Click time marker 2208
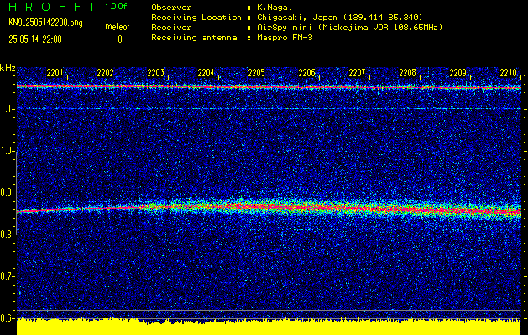 click(x=407, y=73)
